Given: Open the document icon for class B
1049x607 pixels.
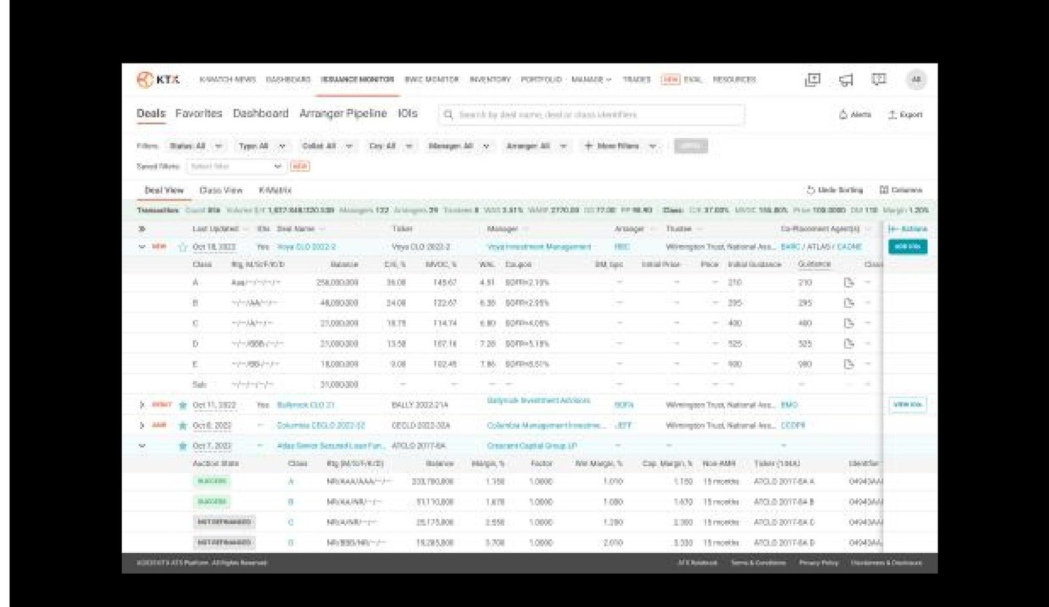Looking at the screenshot, I should coord(849,303).
